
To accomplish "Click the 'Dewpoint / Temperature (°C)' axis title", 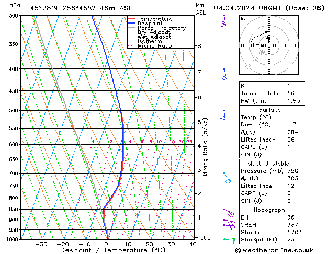I will tap(112, 250).
